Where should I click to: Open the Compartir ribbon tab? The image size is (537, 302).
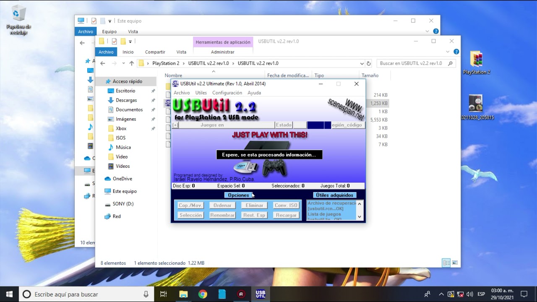(x=155, y=52)
